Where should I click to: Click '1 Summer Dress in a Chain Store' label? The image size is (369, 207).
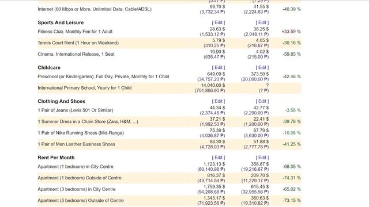click(88, 121)
